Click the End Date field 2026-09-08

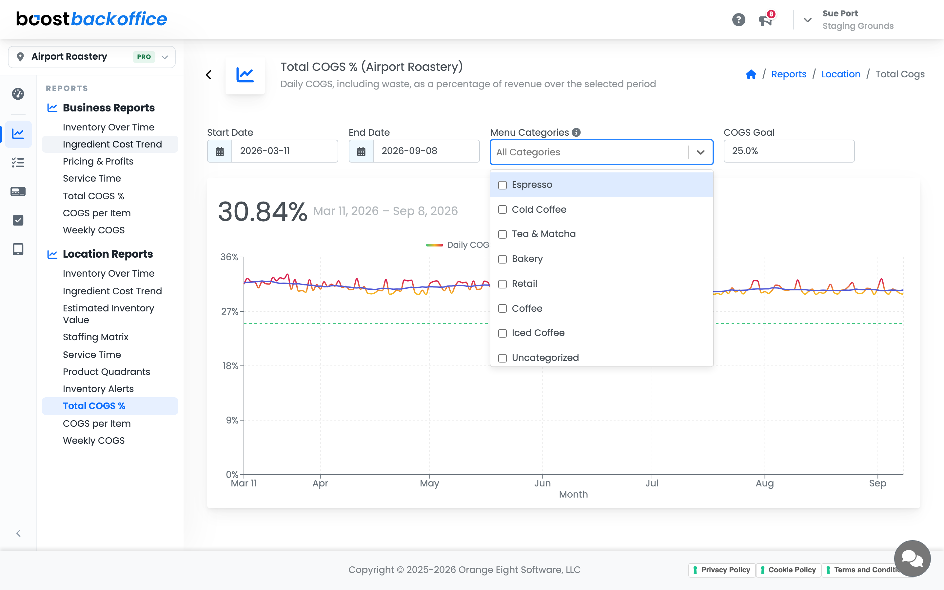pos(426,151)
